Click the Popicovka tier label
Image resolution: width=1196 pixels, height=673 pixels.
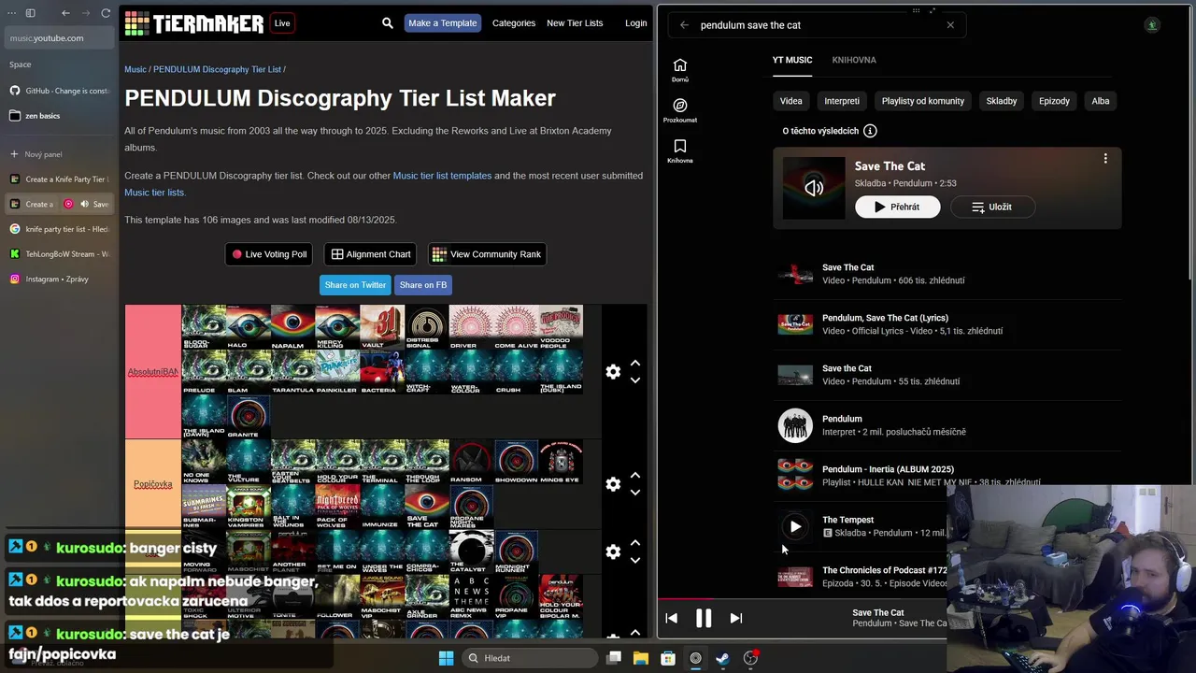pyautogui.click(x=153, y=484)
